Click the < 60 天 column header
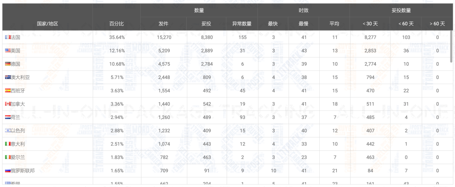The width and height of the screenshot is (455, 187). coord(406,24)
